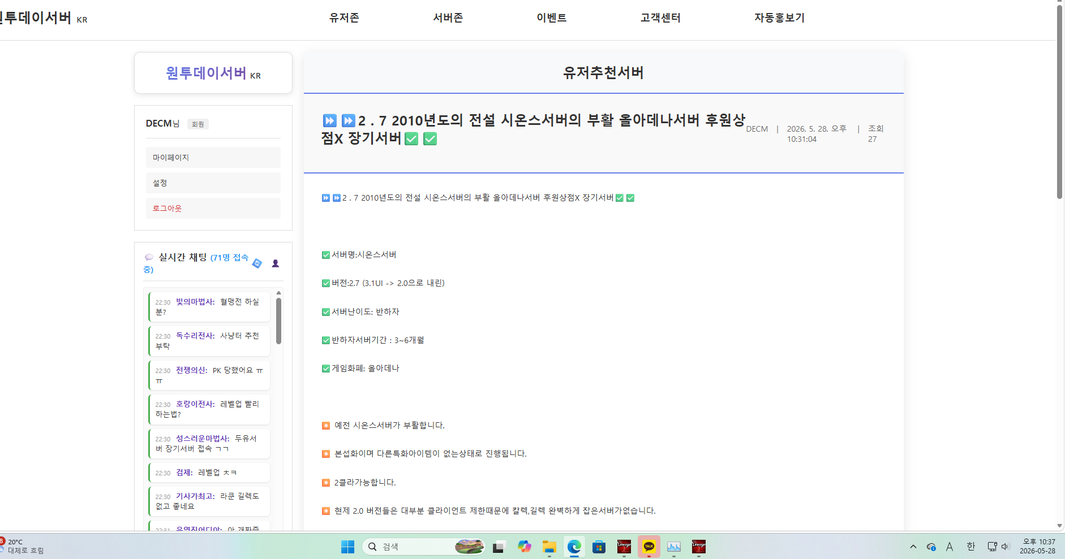Image resolution: width=1065 pixels, height=559 pixels.
Task: Refresh the live chat with the blue icon
Action: [x=257, y=263]
